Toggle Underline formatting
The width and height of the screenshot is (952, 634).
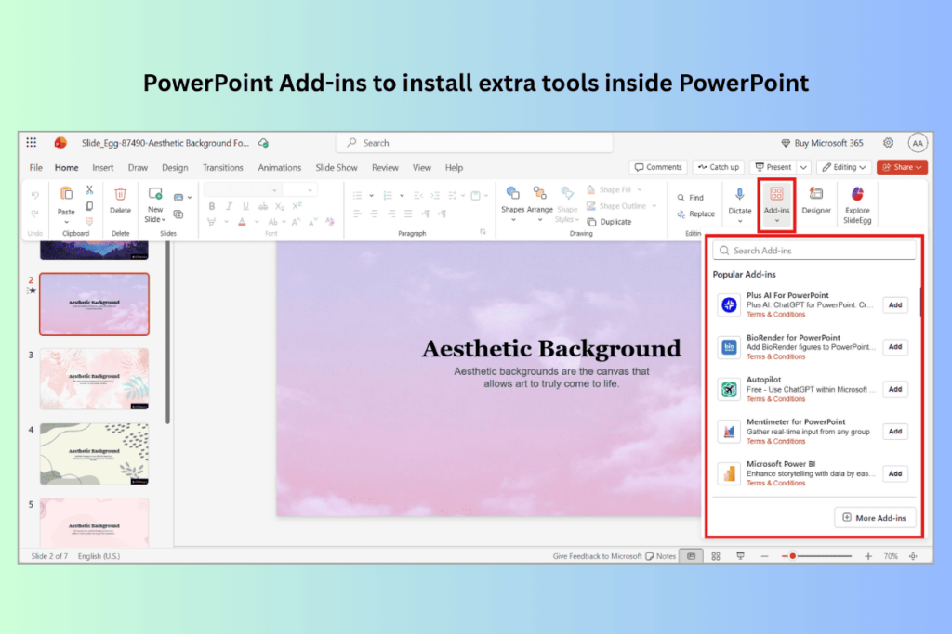tap(245, 206)
